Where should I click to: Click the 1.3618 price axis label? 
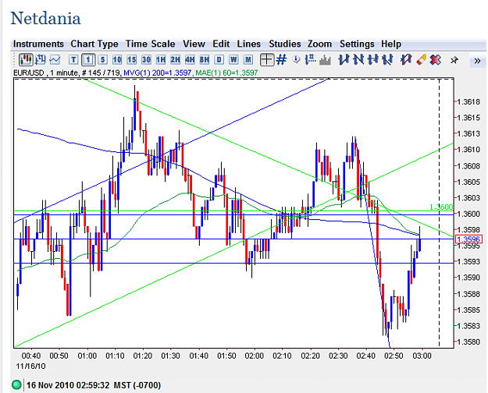(x=468, y=101)
